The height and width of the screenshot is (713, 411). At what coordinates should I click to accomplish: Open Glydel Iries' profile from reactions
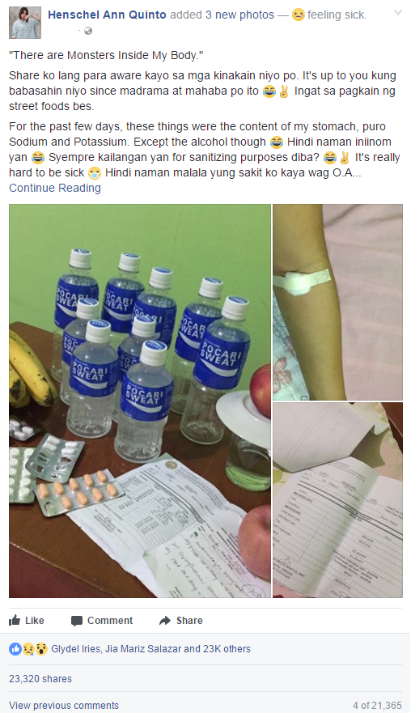75,649
